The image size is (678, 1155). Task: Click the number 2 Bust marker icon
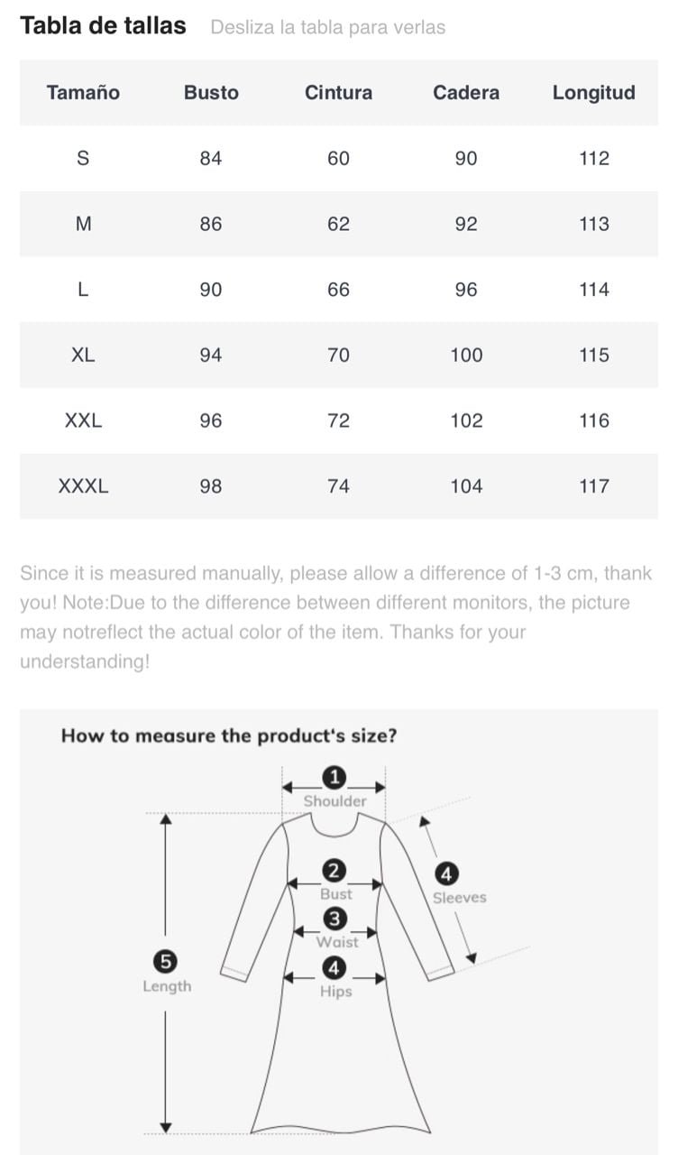334,871
